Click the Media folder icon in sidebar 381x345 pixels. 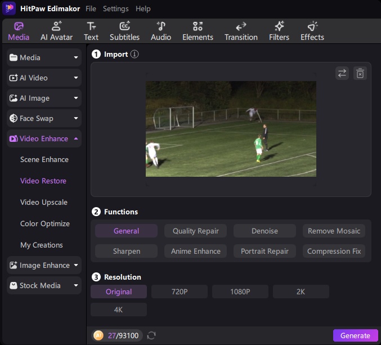(14, 57)
